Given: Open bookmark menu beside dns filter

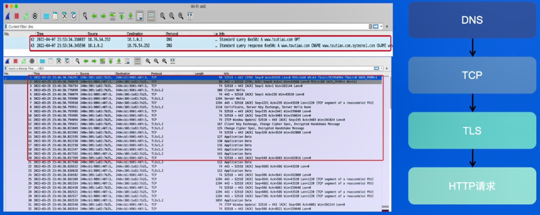Looking at the screenshot, I should coord(6,27).
